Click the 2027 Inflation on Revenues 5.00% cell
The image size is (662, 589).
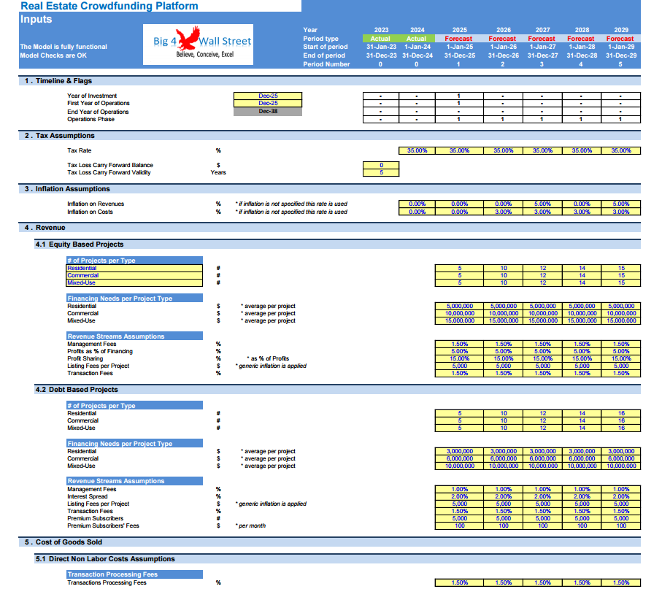542,204
